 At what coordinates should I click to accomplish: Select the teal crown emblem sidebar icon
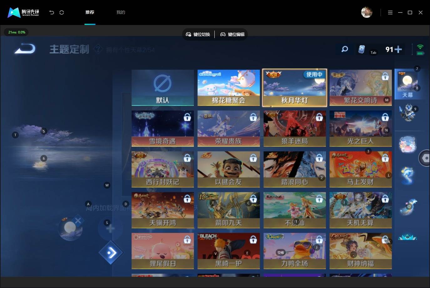pyautogui.click(x=407, y=237)
